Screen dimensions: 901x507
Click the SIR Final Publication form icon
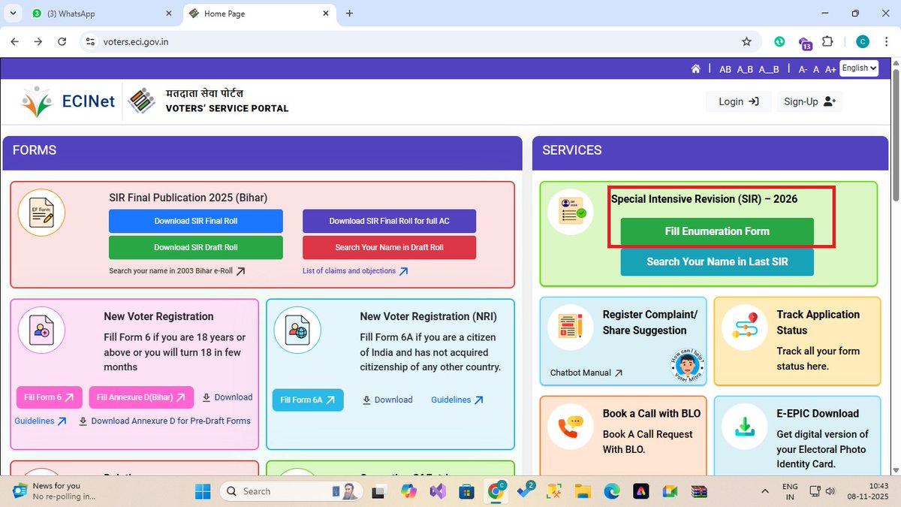(x=41, y=212)
